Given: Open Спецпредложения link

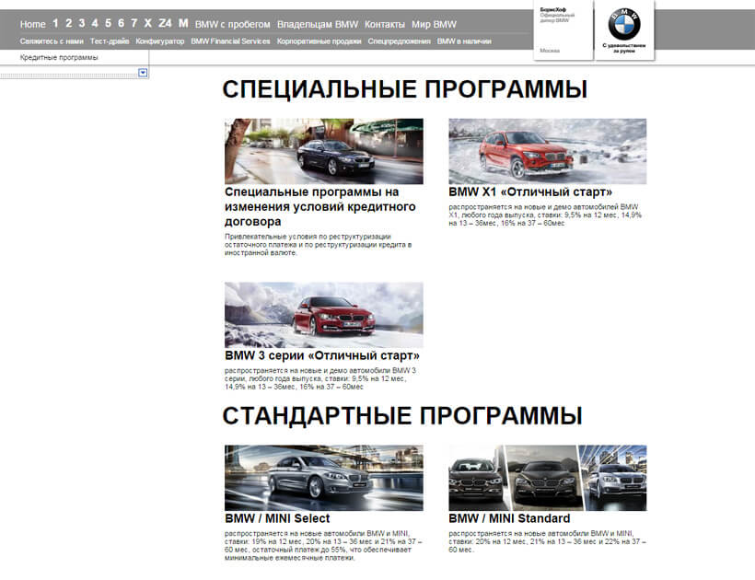Looking at the screenshot, I should tap(400, 41).
